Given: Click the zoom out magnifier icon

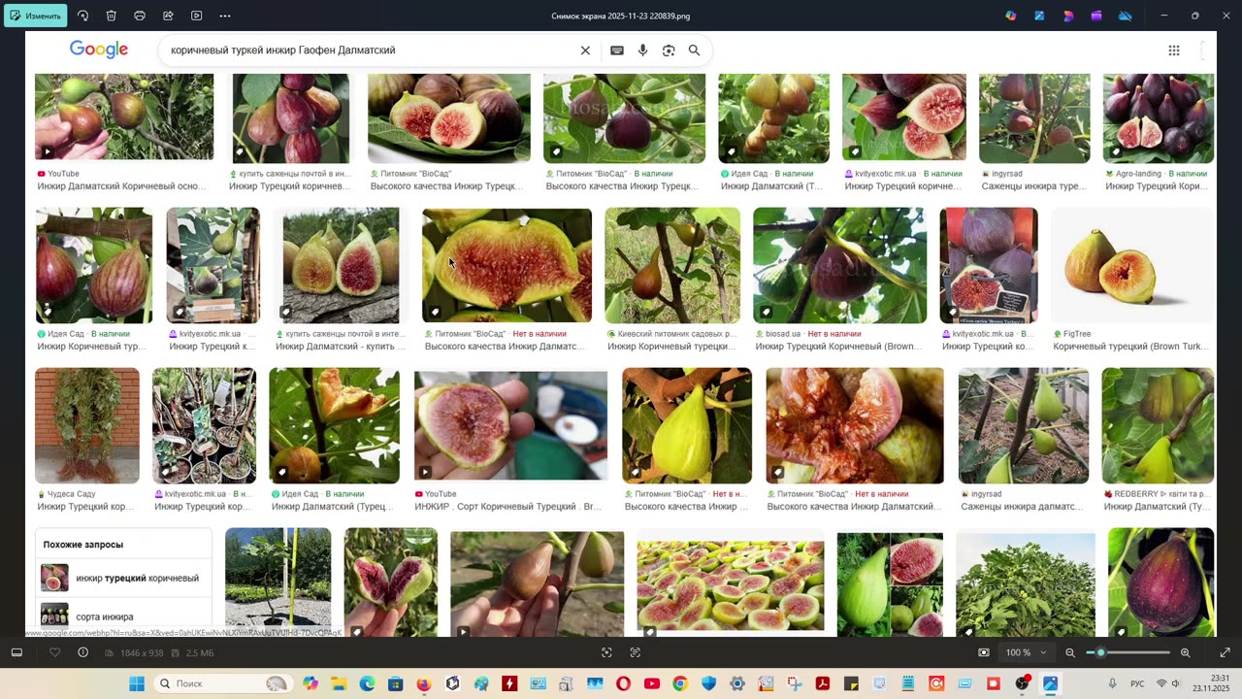Looking at the screenshot, I should pyautogui.click(x=1070, y=652).
